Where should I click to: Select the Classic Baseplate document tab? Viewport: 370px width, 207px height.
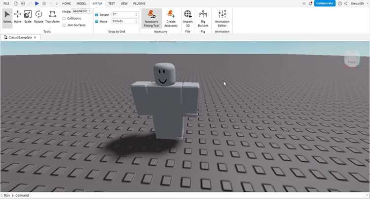(20, 37)
